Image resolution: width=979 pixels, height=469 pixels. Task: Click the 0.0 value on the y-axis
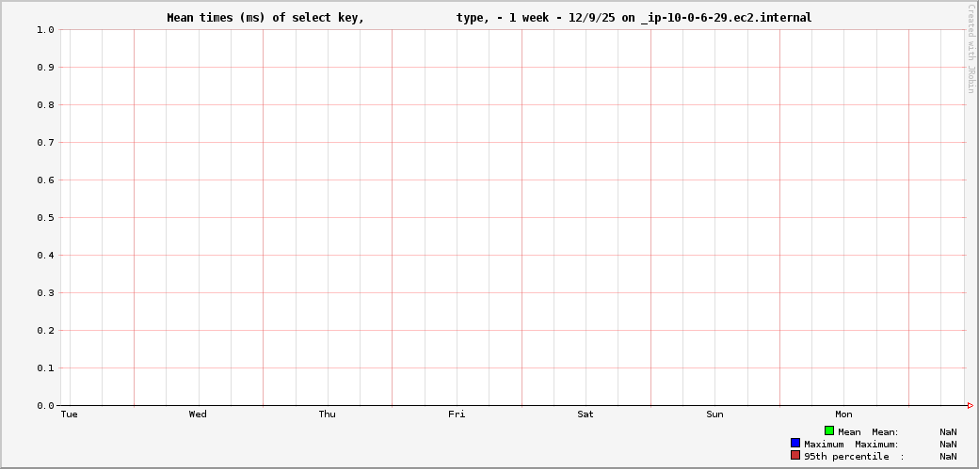[45, 406]
